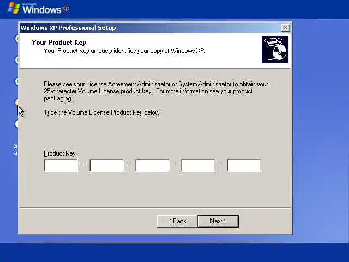
Task: Click the third Product Key field
Action: [153, 165]
